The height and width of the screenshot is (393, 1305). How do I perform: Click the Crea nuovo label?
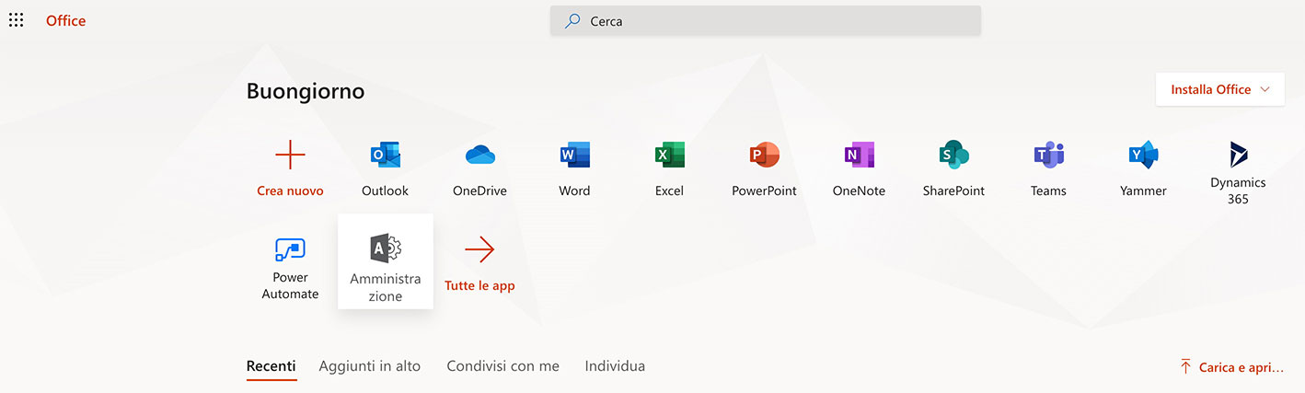290,191
